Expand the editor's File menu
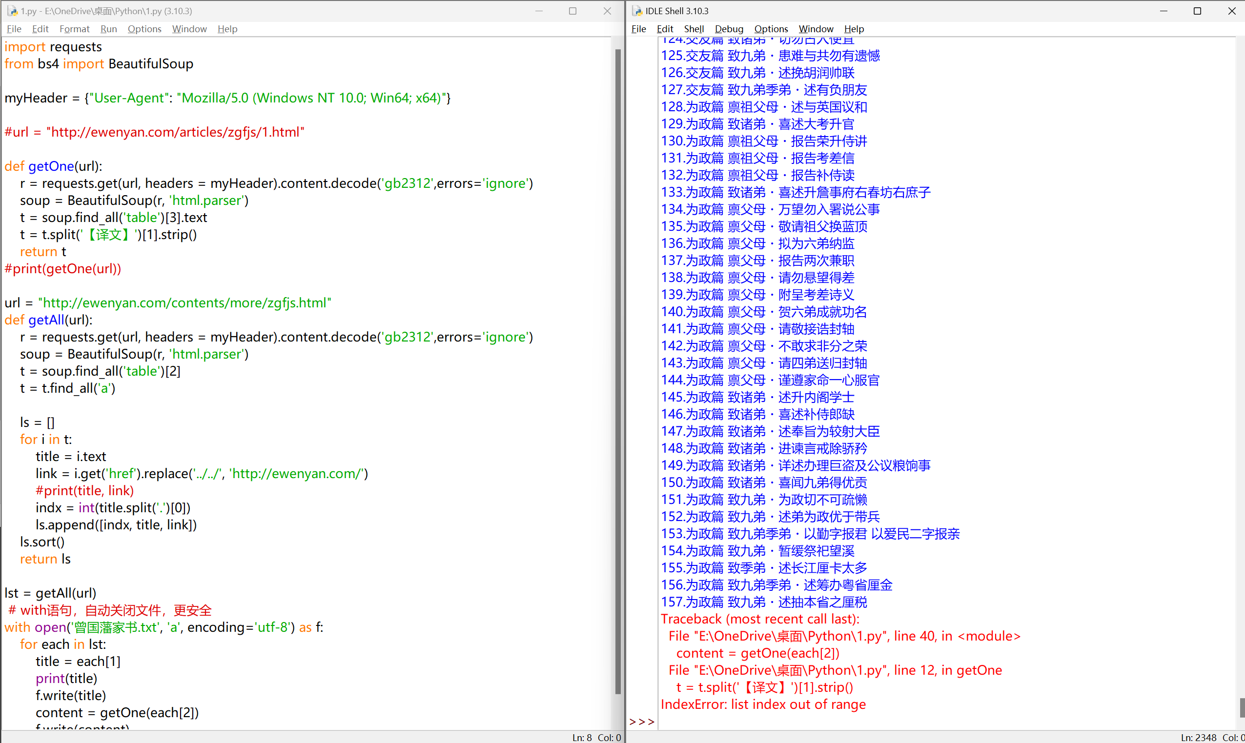Screen dimensions: 1245x743 tap(14, 29)
